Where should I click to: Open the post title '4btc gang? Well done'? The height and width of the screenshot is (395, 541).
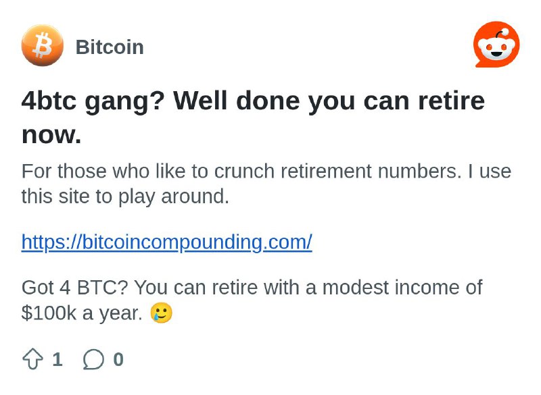253,117
